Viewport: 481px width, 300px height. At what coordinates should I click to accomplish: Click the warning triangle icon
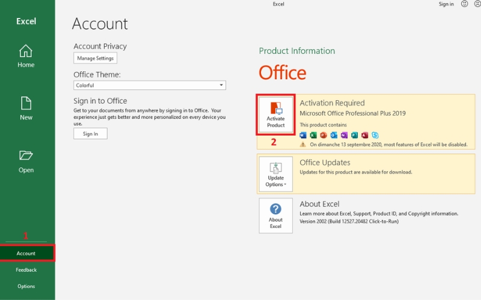pos(303,145)
